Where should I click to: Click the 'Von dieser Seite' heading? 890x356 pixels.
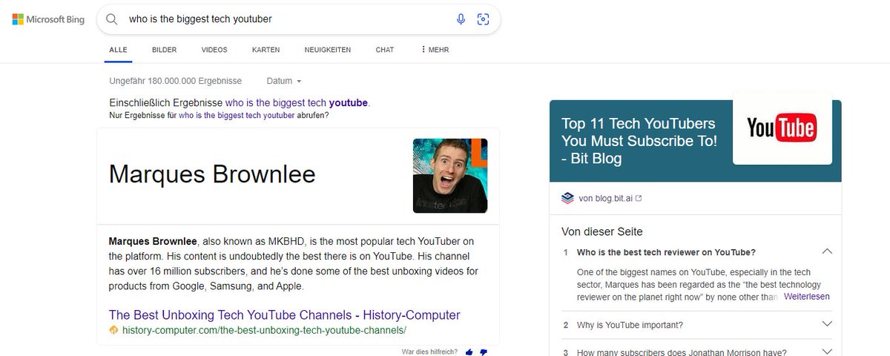(602, 231)
